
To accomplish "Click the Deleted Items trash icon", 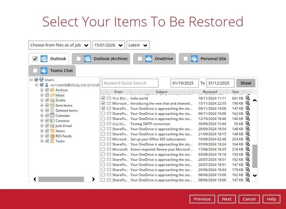I will [52, 110].
